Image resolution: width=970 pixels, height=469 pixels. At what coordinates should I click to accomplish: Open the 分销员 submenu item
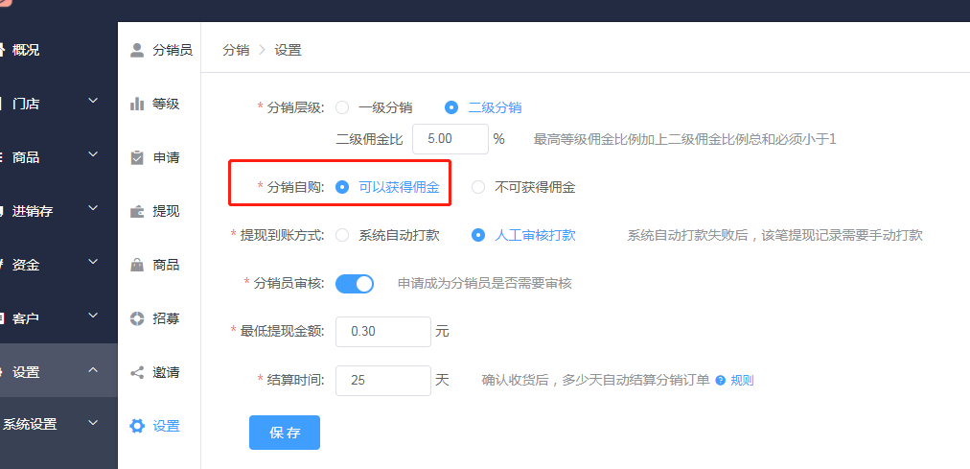[173, 50]
